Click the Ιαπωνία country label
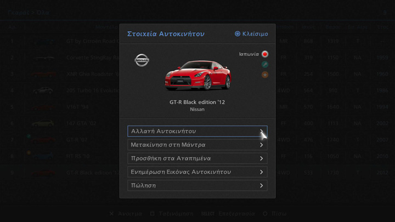 point(249,54)
